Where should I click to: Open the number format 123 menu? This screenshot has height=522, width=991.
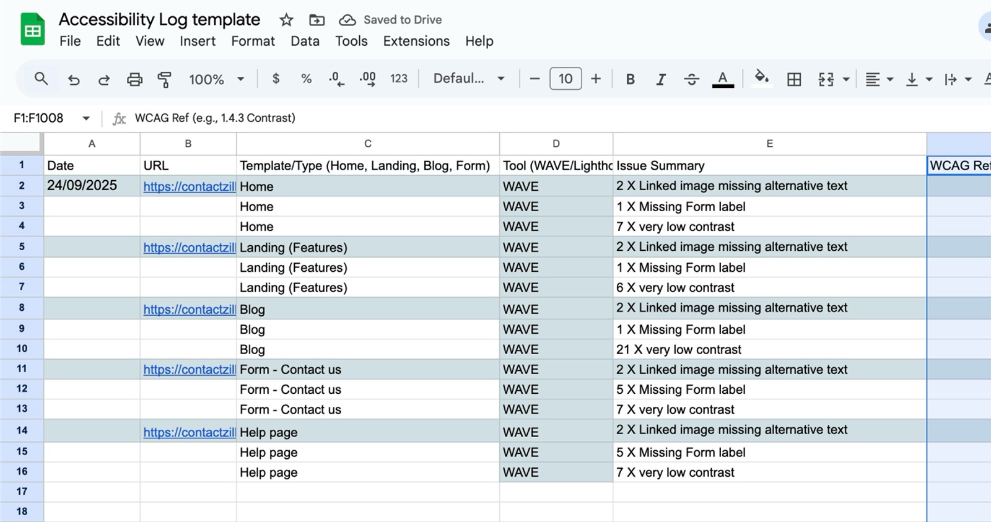pos(399,79)
